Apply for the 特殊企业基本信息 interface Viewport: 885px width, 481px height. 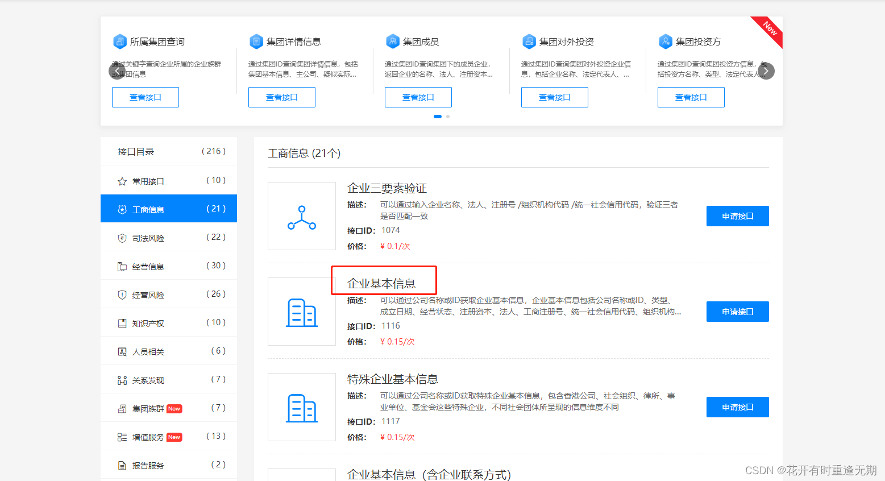(x=738, y=407)
